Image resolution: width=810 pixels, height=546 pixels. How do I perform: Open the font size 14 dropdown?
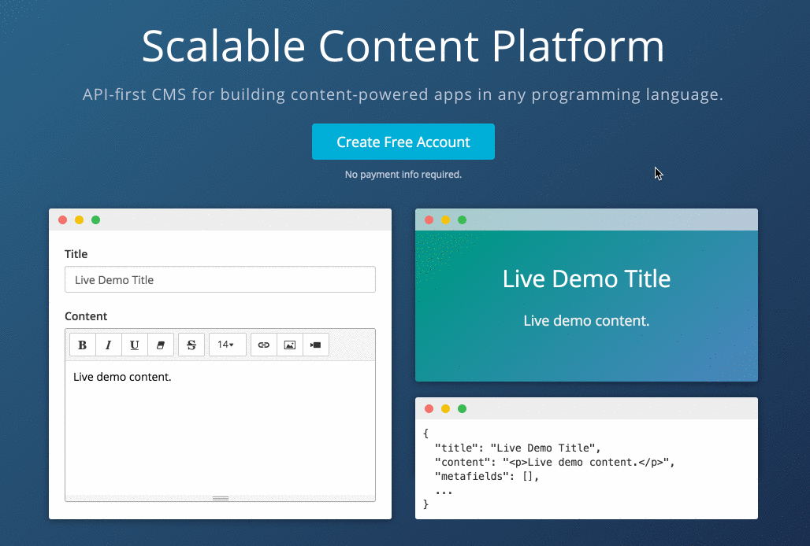pos(227,344)
